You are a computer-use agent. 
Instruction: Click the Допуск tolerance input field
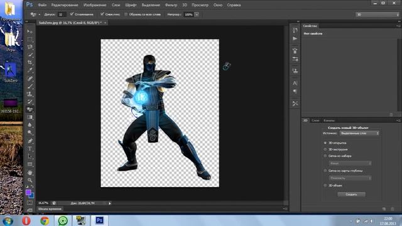point(62,14)
